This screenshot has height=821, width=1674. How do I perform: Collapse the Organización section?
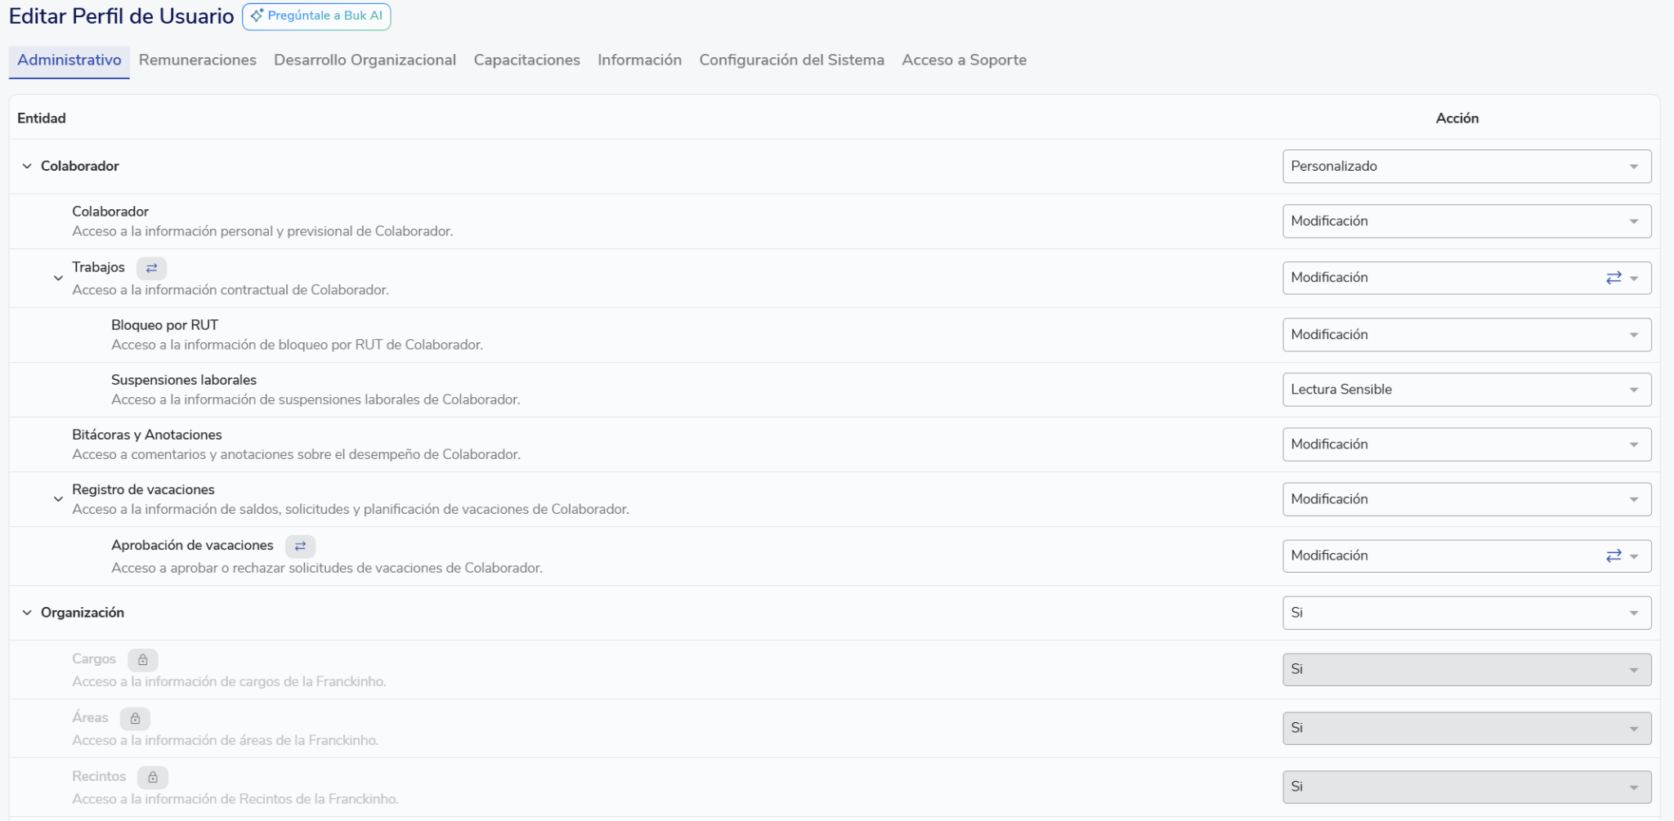click(x=27, y=613)
